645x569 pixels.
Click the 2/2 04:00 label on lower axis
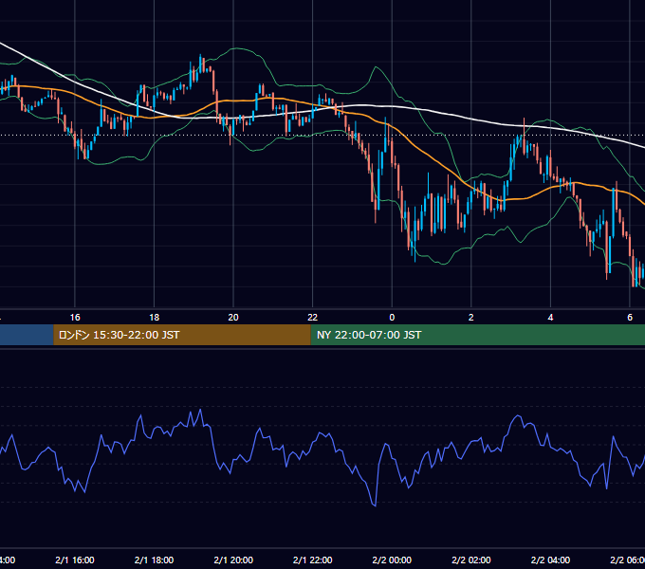(550, 560)
